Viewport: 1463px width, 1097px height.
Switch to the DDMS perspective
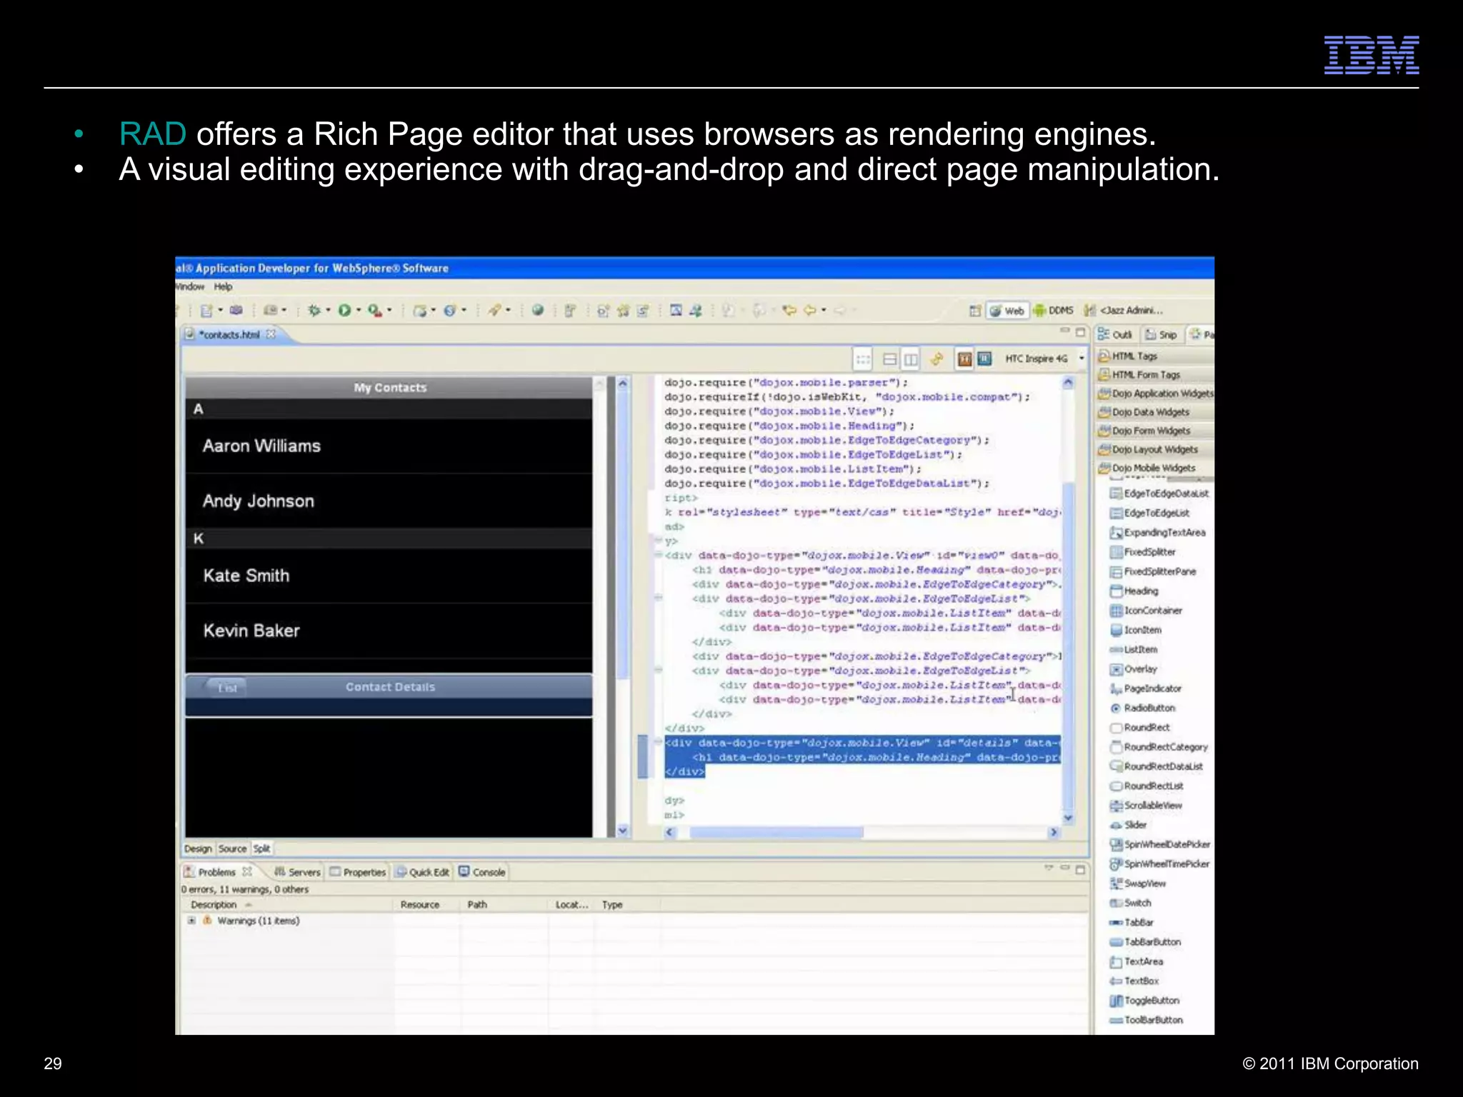click(1053, 310)
